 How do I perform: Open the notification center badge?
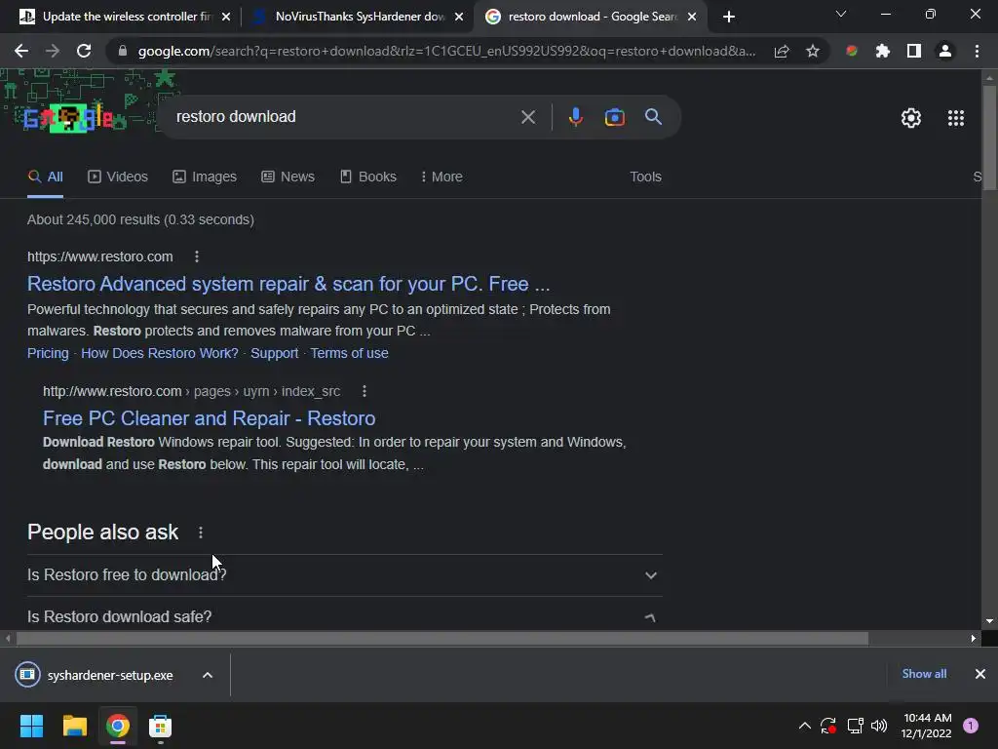click(x=971, y=726)
